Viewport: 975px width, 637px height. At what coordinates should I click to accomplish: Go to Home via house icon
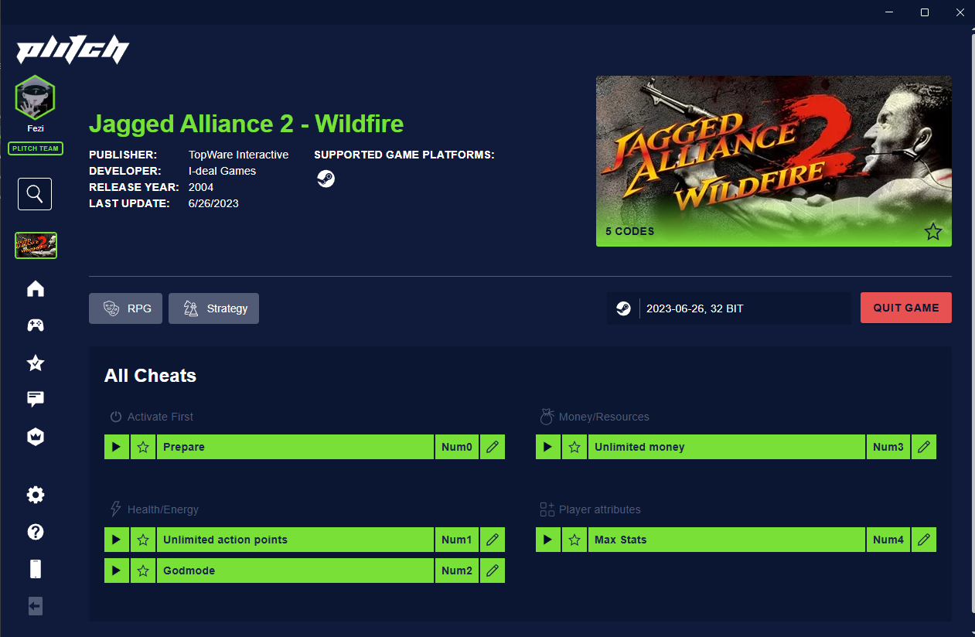tap(36, 288)
